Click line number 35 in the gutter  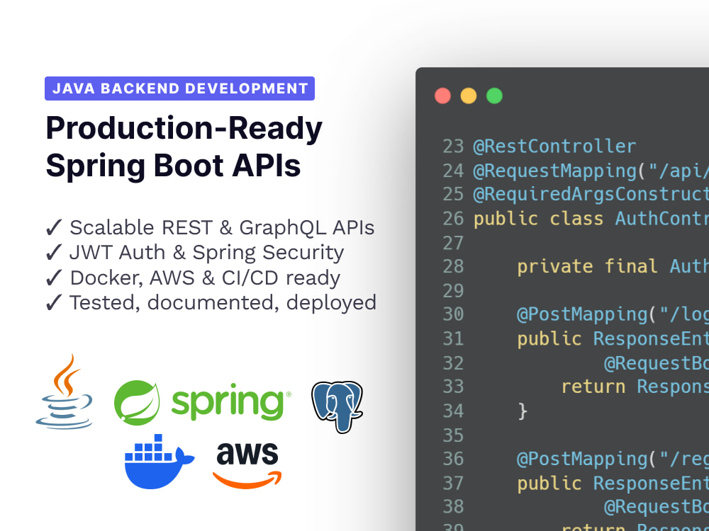pyautogui.click(x=453, y=435)
